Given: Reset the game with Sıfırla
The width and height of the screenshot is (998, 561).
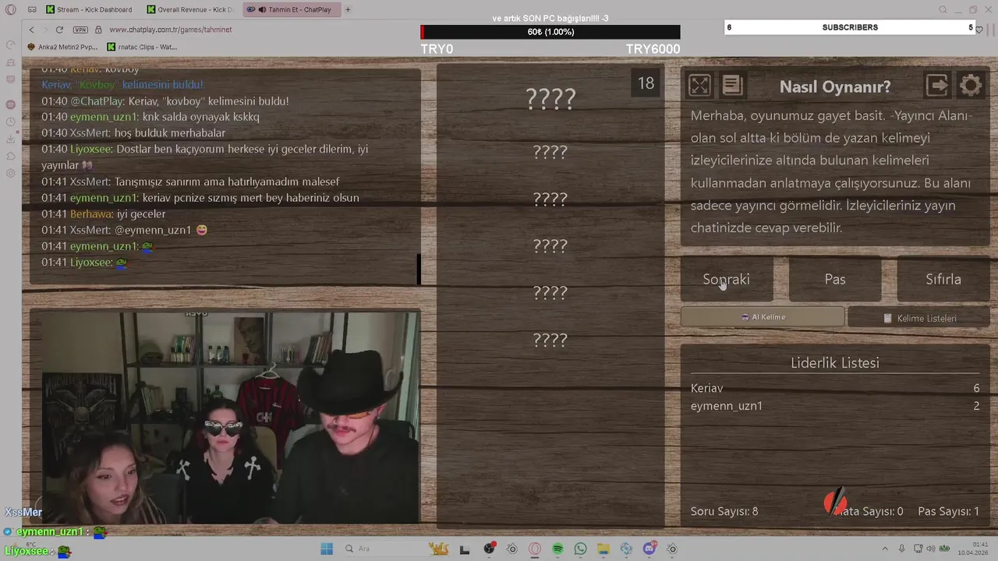Looking at the screenshot, I should (x=943, y=279).
